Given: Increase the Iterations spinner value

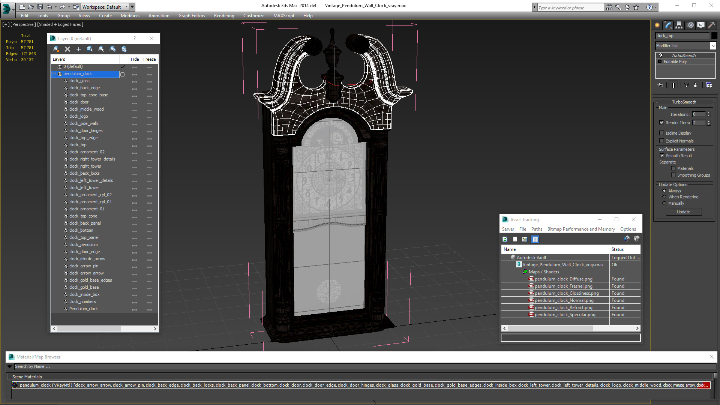Looking at the screenshot, I should point(708,113).
